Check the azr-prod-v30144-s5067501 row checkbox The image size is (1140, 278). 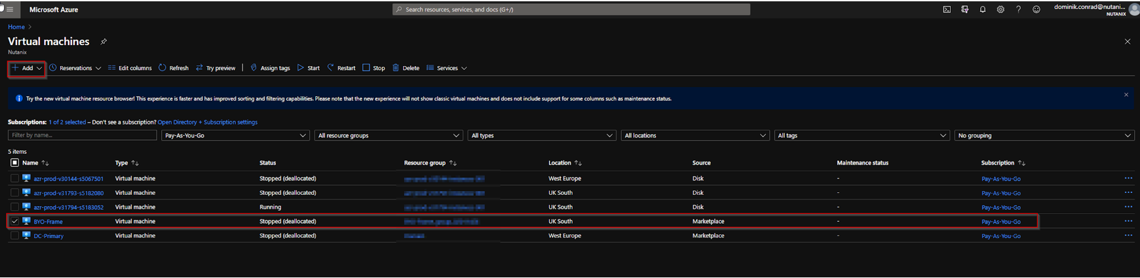click(x=14, y=178)
